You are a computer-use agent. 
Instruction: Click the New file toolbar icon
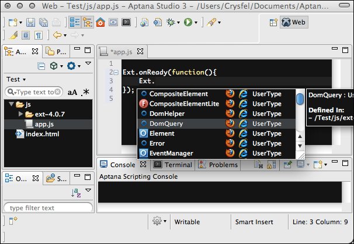[x=13, y=22]
